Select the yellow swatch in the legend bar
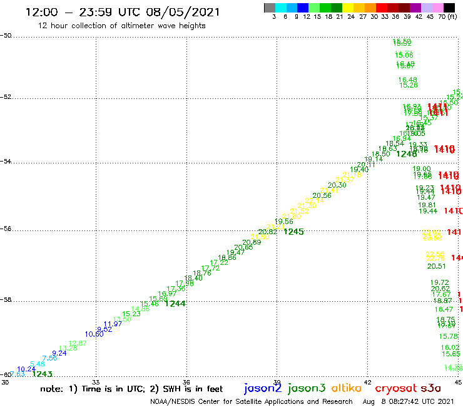463x407 pixels. 348,8
